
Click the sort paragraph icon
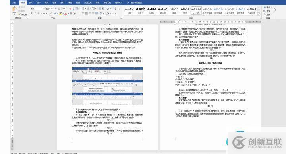click(x=114, y=8)
